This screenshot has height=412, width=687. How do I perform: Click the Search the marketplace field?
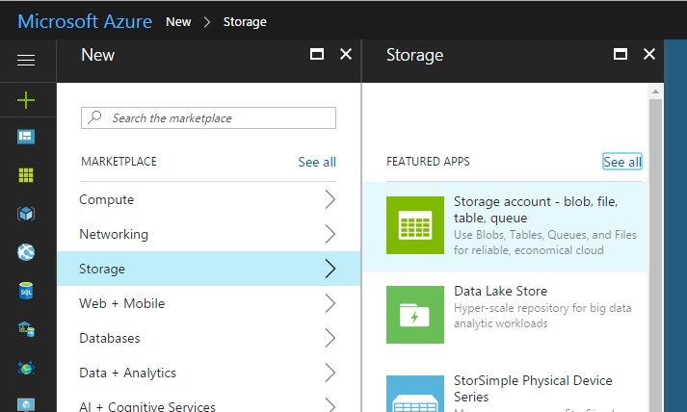(x=208, y=117)
